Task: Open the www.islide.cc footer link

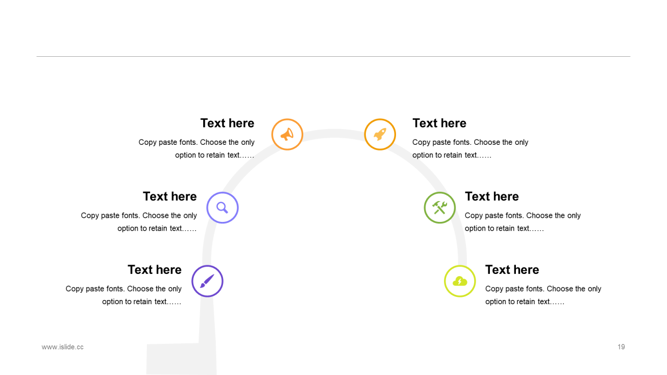Action: [x=63, y=347]
